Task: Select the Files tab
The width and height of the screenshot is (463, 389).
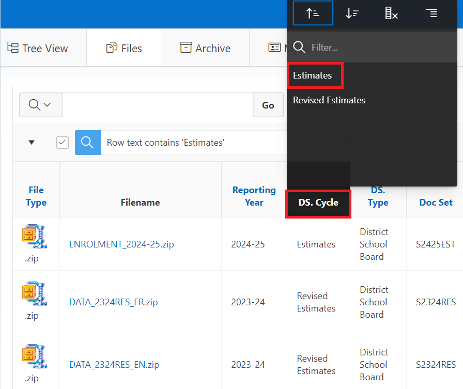Action: coord(124,48)
